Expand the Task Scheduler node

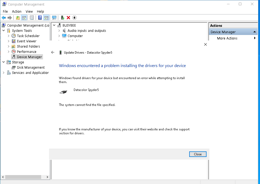[x=9, y=36]
